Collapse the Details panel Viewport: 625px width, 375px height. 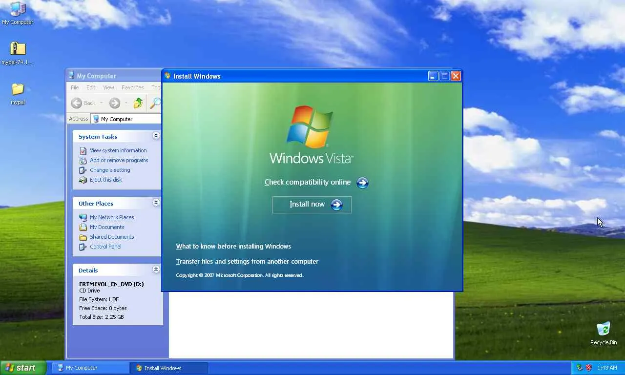pyautogui.click(x=156, y=270)
